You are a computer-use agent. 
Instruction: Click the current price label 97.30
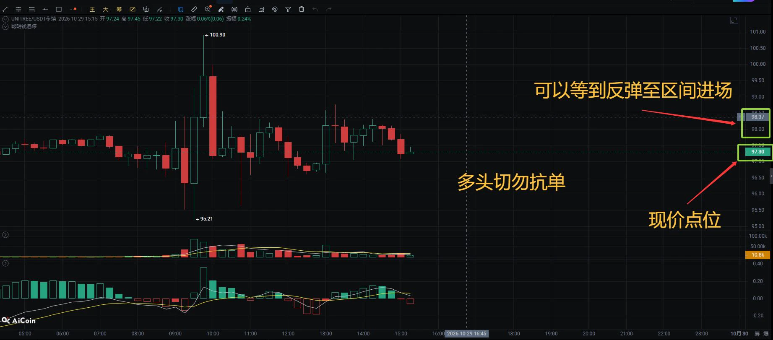point(757,152)
